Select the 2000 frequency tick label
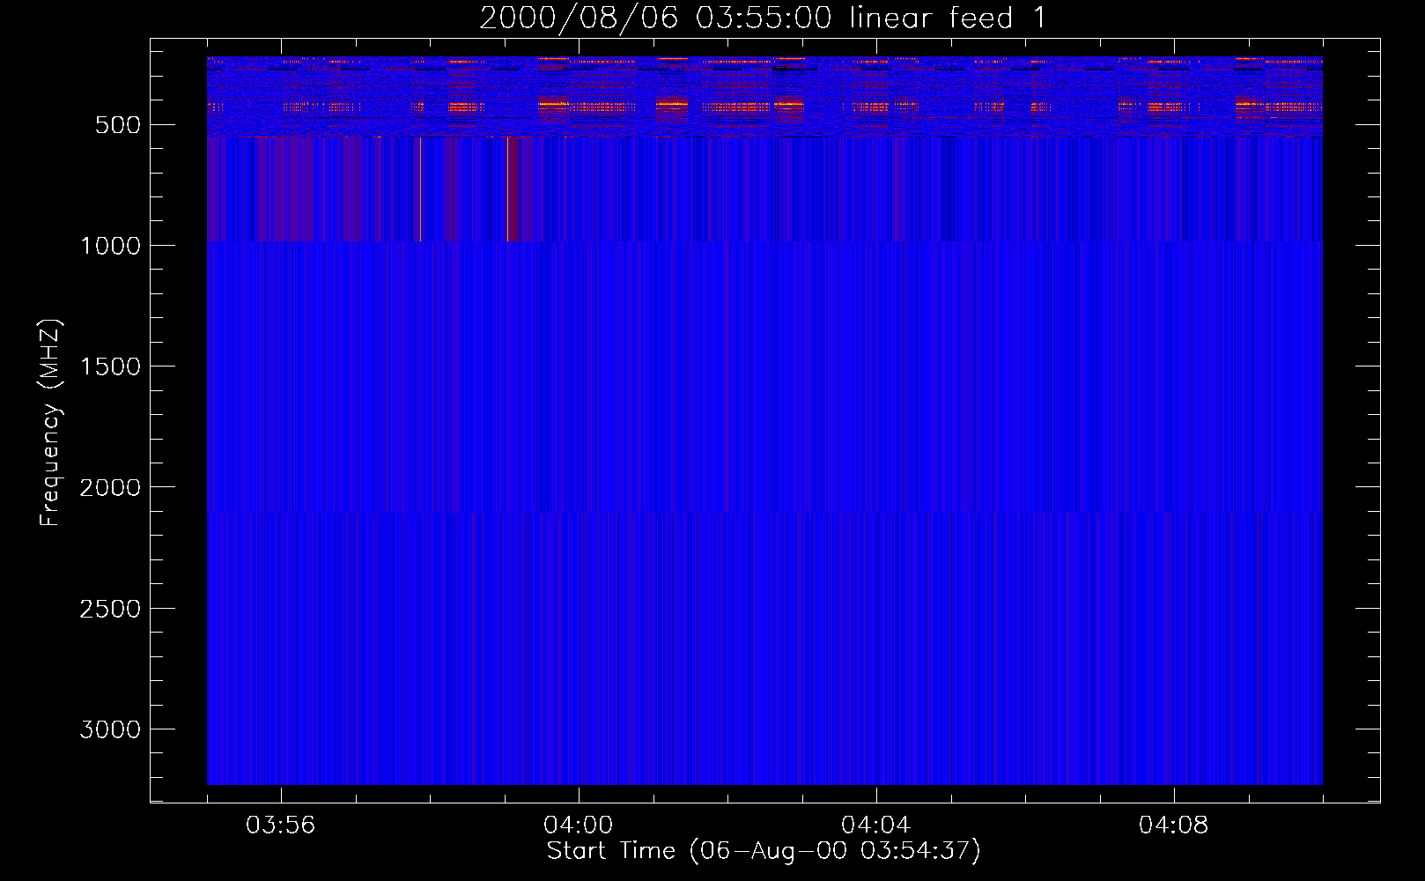The height and width of the screenshot is (881, 1425). [x=110, y=487]
